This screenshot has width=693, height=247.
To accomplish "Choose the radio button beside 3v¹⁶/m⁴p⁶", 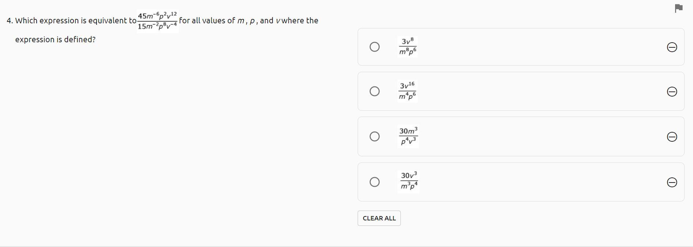I will pos(374,91).
